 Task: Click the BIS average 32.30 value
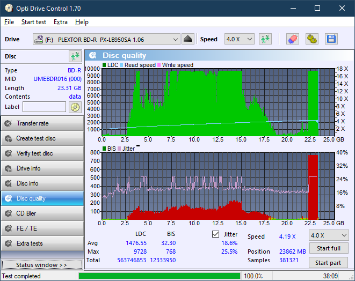click(168, 243)
